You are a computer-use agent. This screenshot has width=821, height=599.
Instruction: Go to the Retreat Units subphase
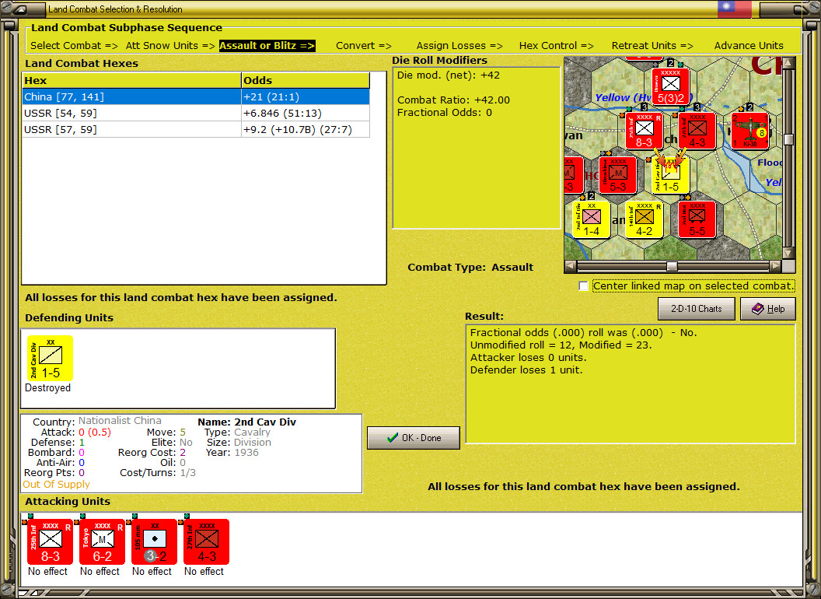(x=652, y=46)
